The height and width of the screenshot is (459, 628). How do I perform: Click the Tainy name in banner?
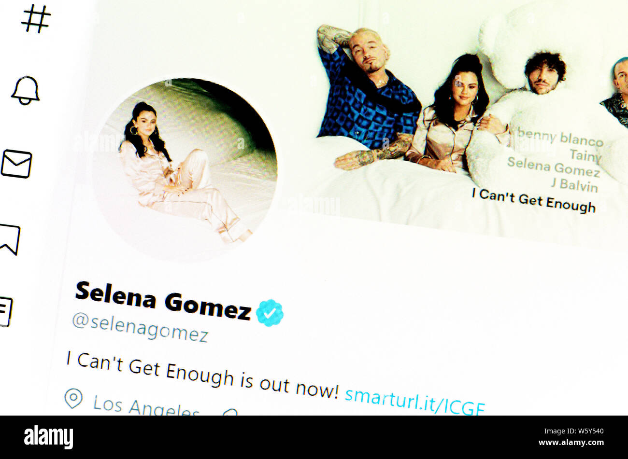(585, 155)
